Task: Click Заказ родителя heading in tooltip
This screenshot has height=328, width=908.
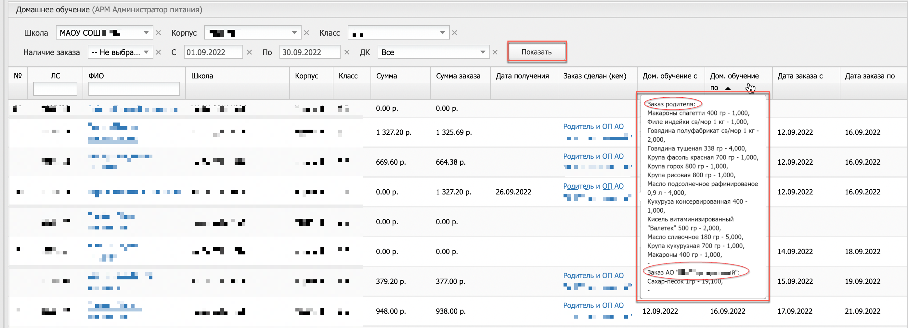Action: click(671, 104)
